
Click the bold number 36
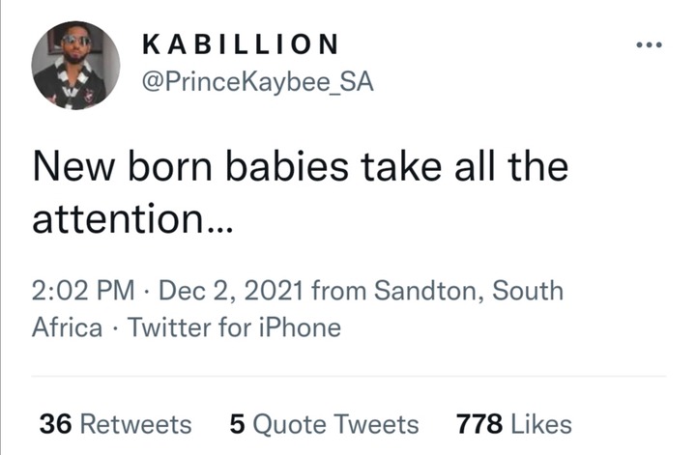pyautogui.click(x=55, y=424)
